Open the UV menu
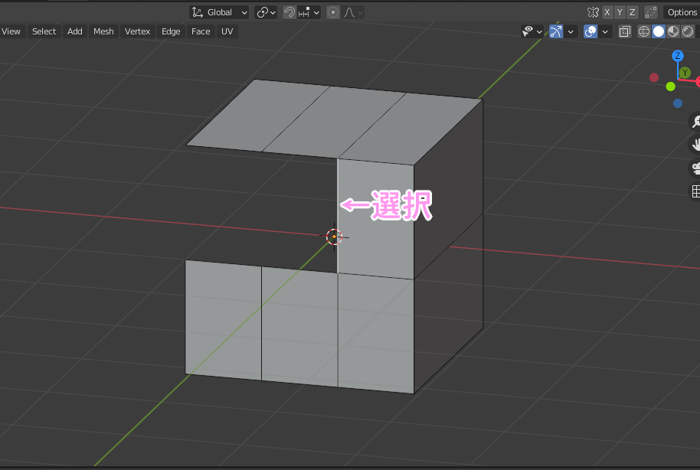The image size is (700, 470). (x=227, y=31)
